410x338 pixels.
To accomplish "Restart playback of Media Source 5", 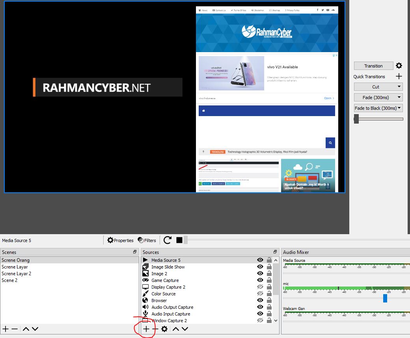I will coord(168,240).
